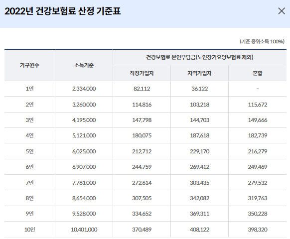The image size is (290, 239).
Task: Click the 가구원수 column header
Action: point(29,65)
